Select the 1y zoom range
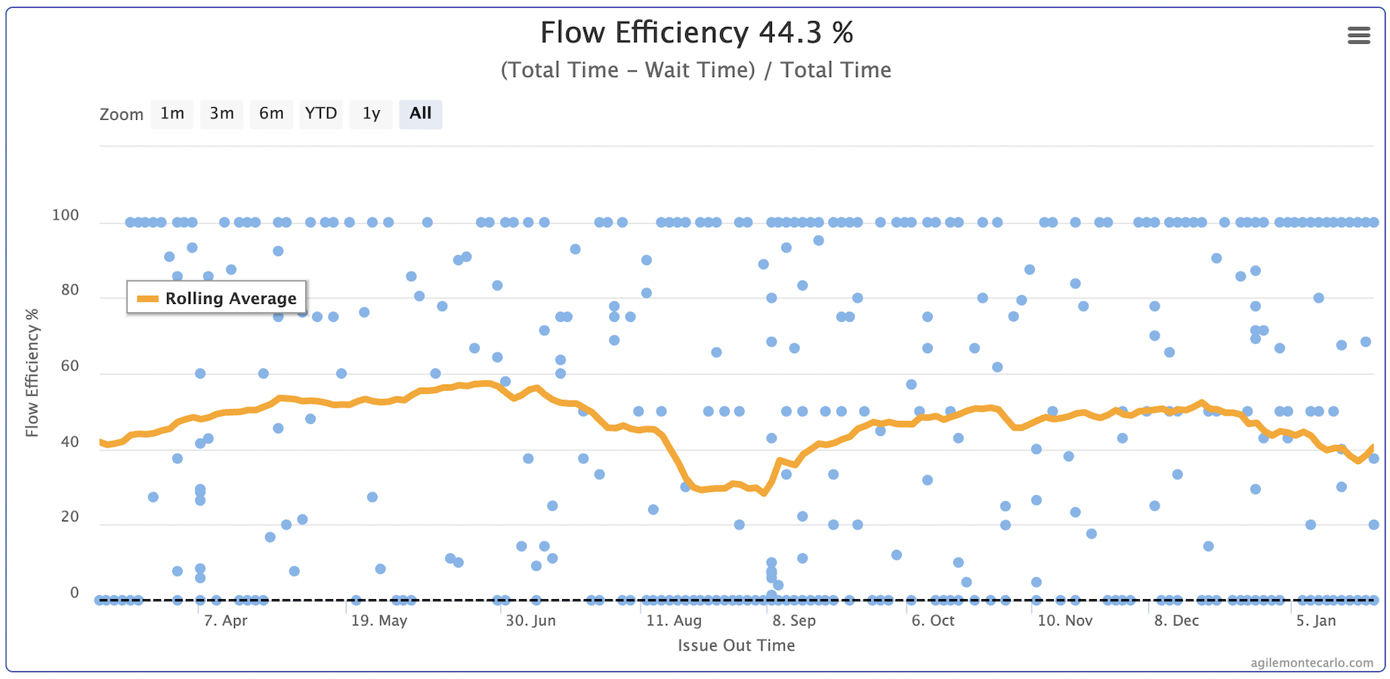This screenshot has height=679, width=1390. tap(371, 114)
